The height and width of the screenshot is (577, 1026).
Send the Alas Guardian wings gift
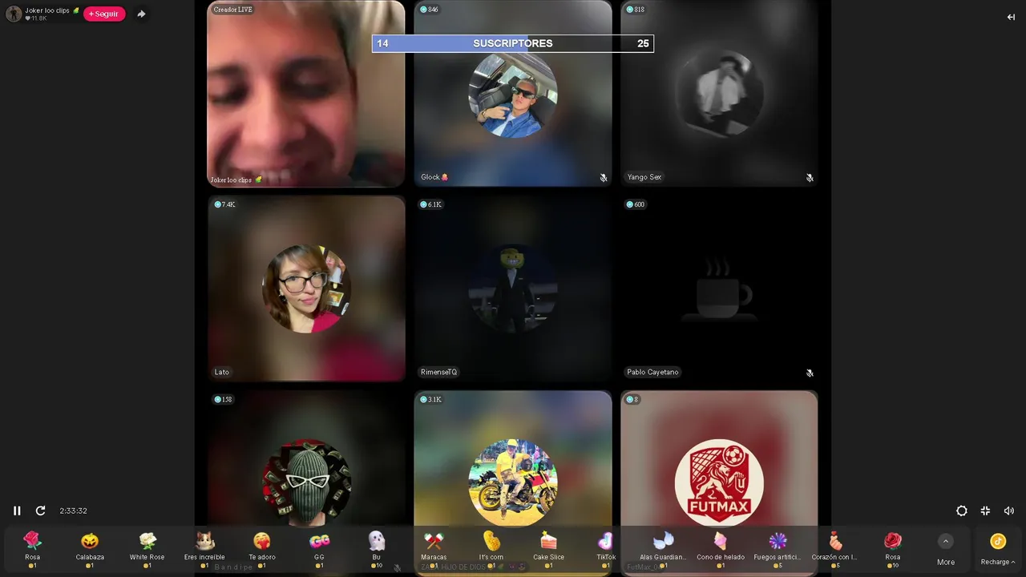[x=663, y=550]
